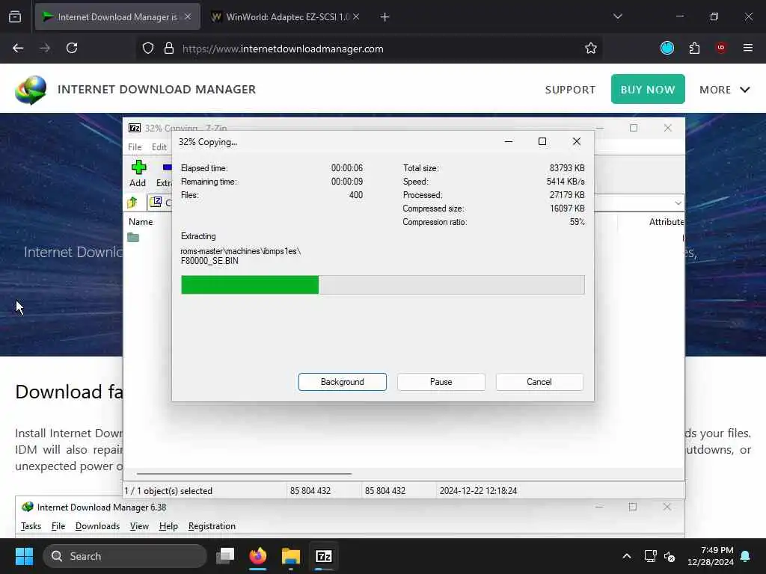Open the SUPPORT link
This screenshot has width=766, height=574.
570,90
